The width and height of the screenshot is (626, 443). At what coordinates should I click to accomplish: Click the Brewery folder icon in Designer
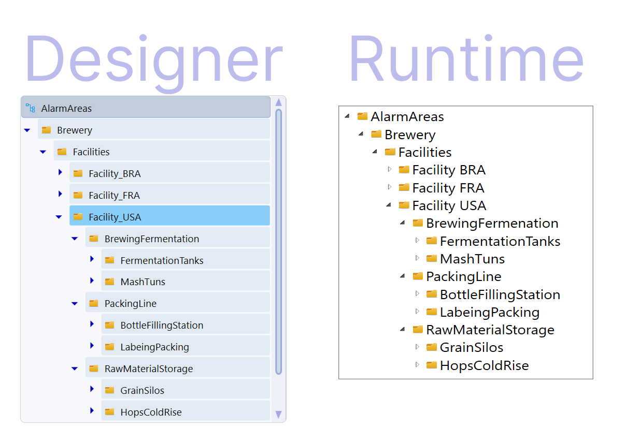46,130
